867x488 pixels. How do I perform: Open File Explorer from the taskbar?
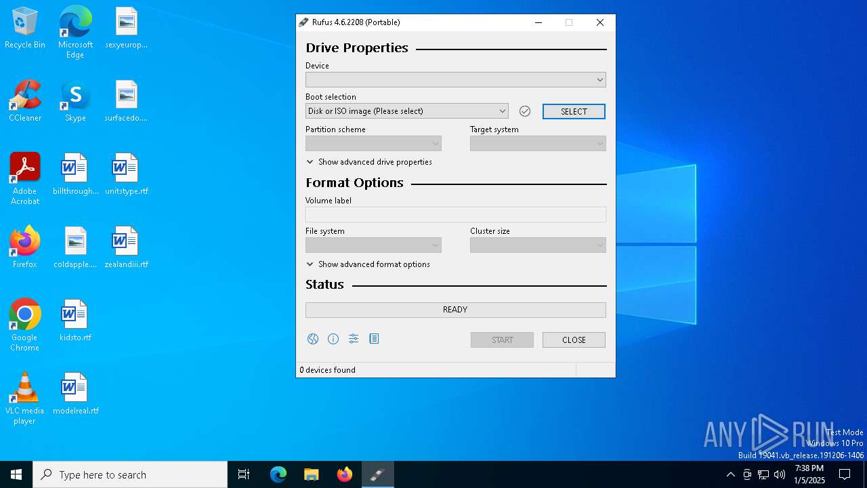click(x=311, y=474)
